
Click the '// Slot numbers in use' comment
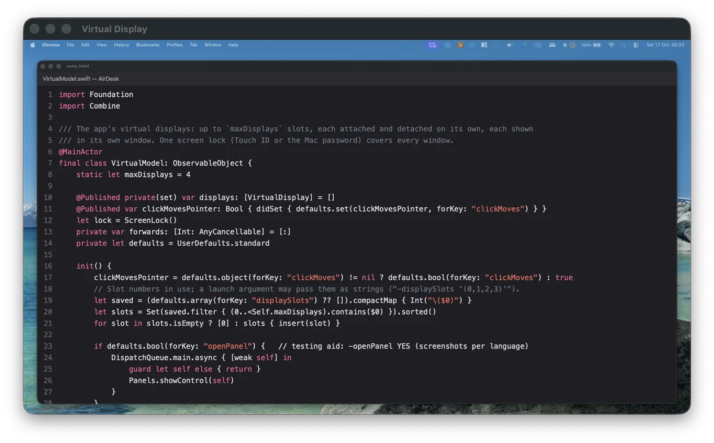click(306, 289)
